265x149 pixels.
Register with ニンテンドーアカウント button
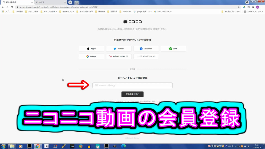(146, 56)
